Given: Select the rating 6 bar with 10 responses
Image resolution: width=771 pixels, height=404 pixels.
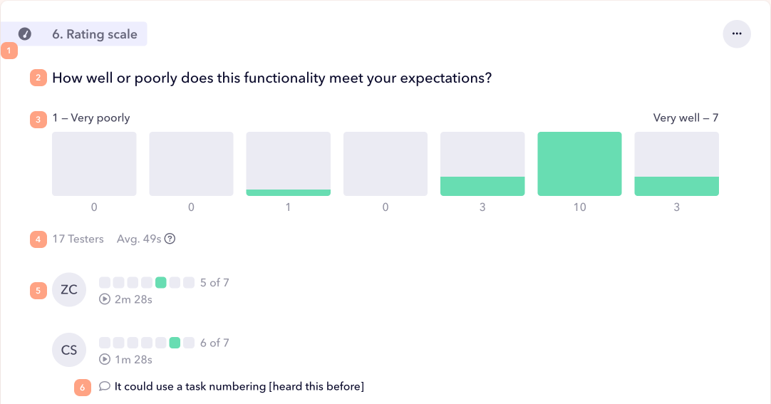Looking at the screenshot, I should click(x=579, y=164).
